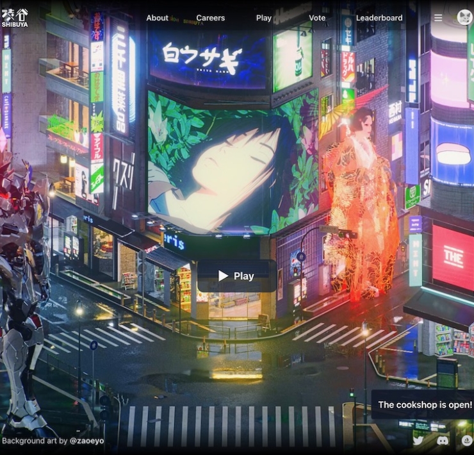Open the Careers page
The image size is (474, 455).
click(x=211, y=18)
